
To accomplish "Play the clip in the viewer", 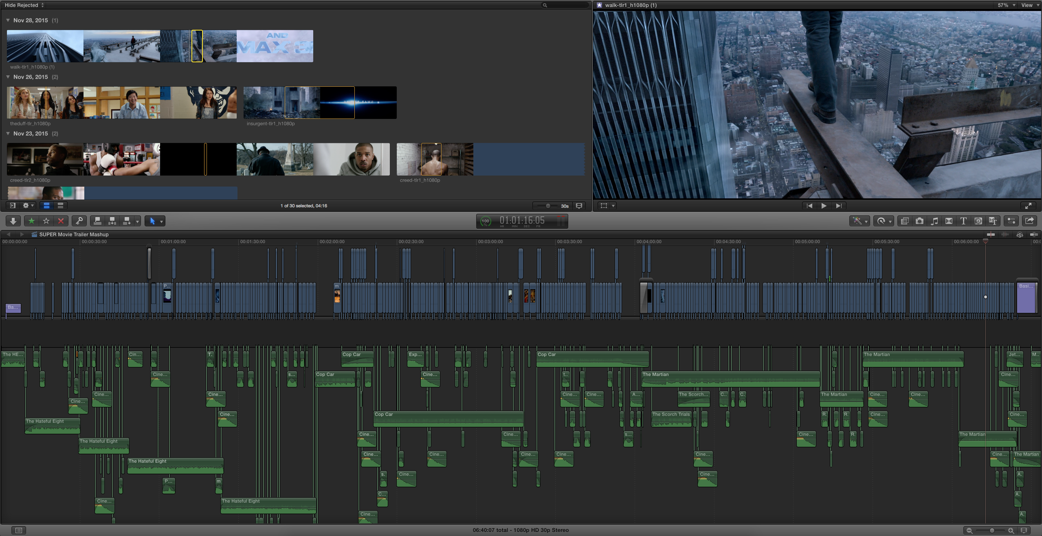I will pyautogui.click(x=824, y=206).
